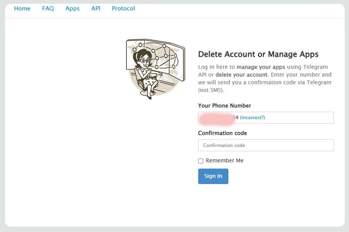
Task: Open the Apps section
Action: pos(73,9)
